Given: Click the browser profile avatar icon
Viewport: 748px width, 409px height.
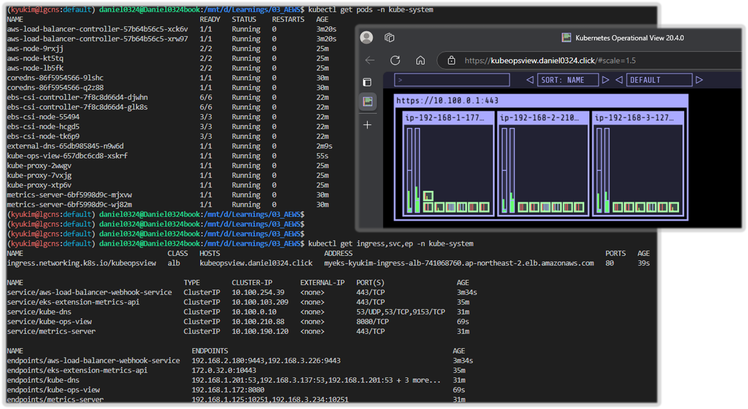Looking at the screenshot, I should (366, 37).
